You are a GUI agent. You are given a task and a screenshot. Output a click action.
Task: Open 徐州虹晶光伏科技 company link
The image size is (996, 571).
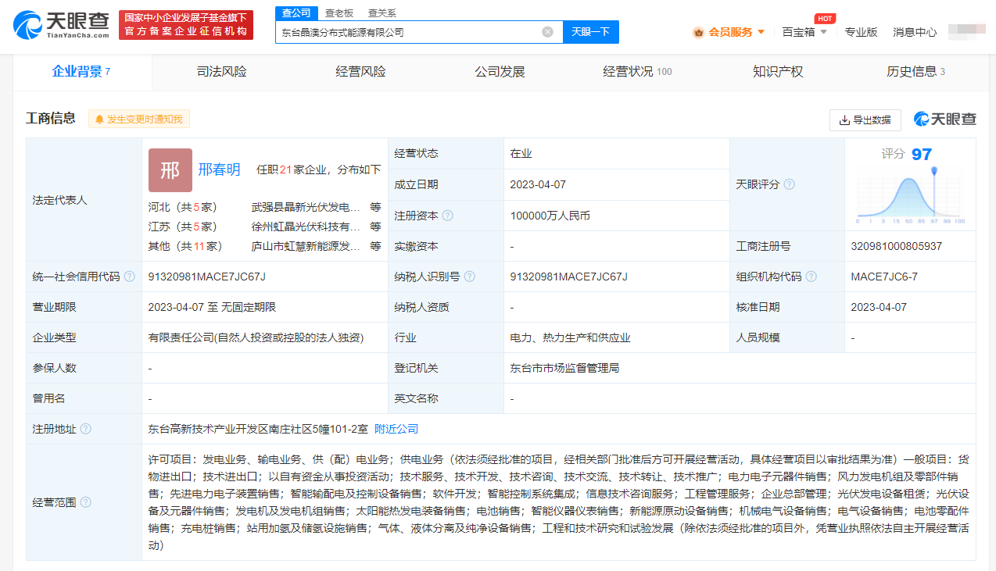pos(306,227)
